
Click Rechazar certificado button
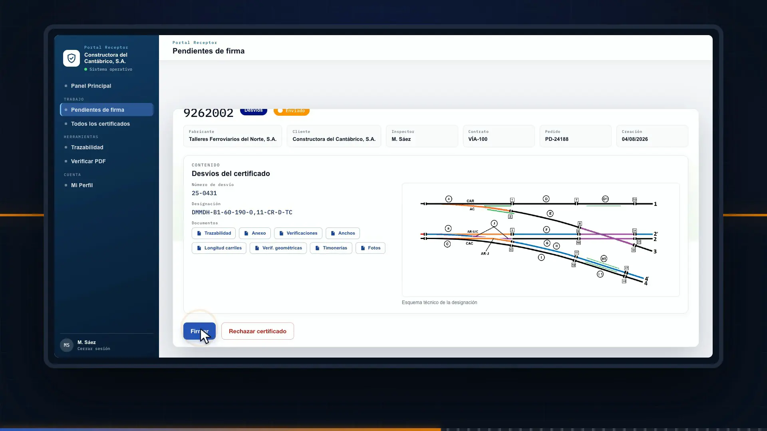(x=258, y=331)
